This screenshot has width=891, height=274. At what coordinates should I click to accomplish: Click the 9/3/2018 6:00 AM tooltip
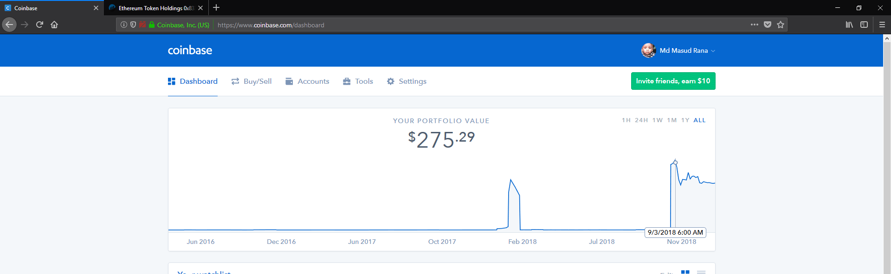tap(675, 232)
